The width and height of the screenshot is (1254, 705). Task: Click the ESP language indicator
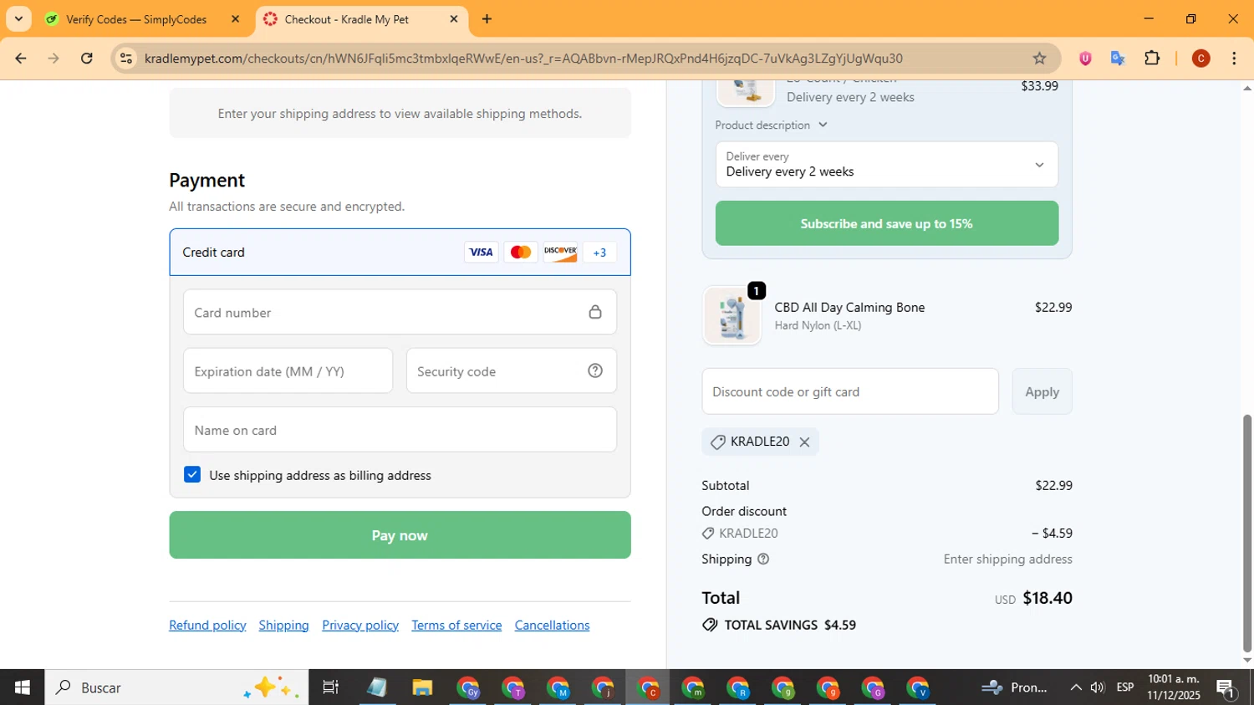click(x=1125, y=687)
